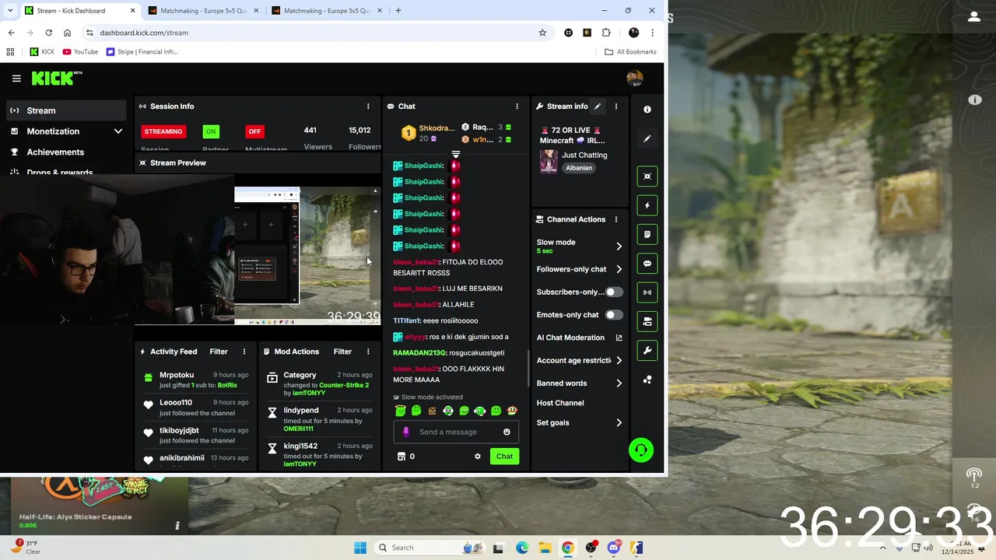Send message with green Chat button
The width and height of the screenshot is (996, 560).
pyautogui.click(x=504, y=457)
